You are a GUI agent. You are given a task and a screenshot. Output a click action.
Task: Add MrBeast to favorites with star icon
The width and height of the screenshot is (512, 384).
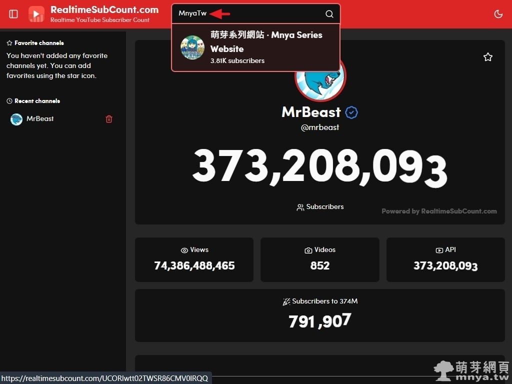point(488,57)
